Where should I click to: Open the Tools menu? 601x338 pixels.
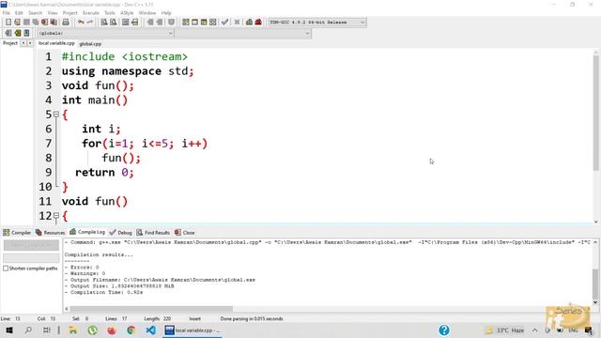tap(110, 12)
